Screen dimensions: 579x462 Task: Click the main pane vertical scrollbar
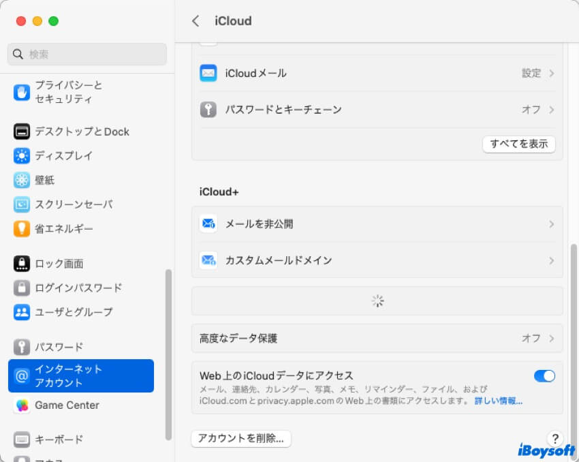(x=574, y=351)
